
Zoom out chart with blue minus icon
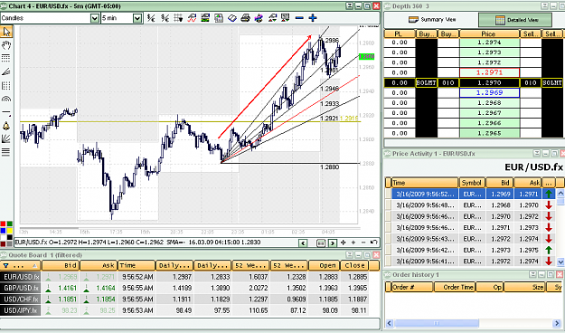(299, 18)
